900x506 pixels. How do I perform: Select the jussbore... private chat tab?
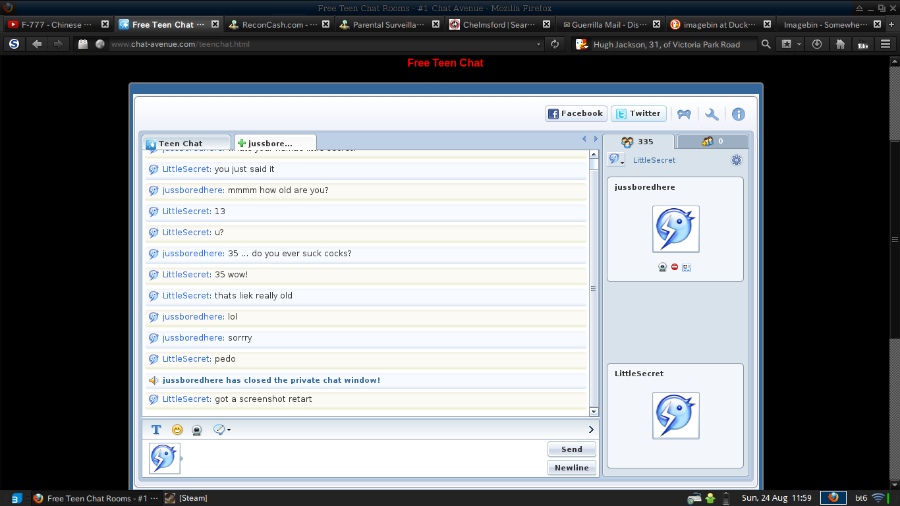(x=275, y=143)
